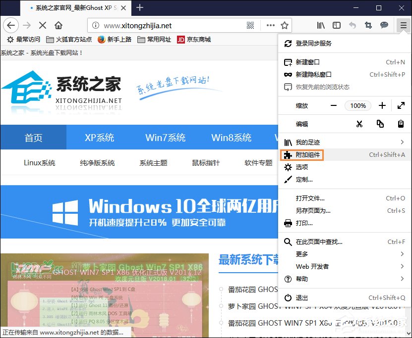Toggle the hamburger menu closed
Viewport: 412px width, 338px height.
pyautogui.click(x=403, y=25)
